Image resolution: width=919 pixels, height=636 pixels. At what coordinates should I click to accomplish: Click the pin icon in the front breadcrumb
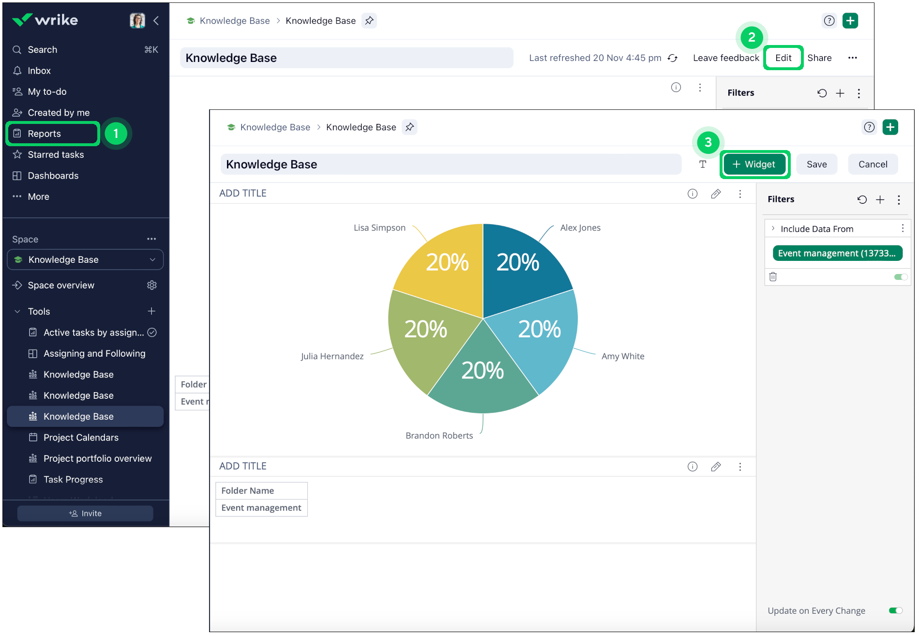tap(409, 127)
